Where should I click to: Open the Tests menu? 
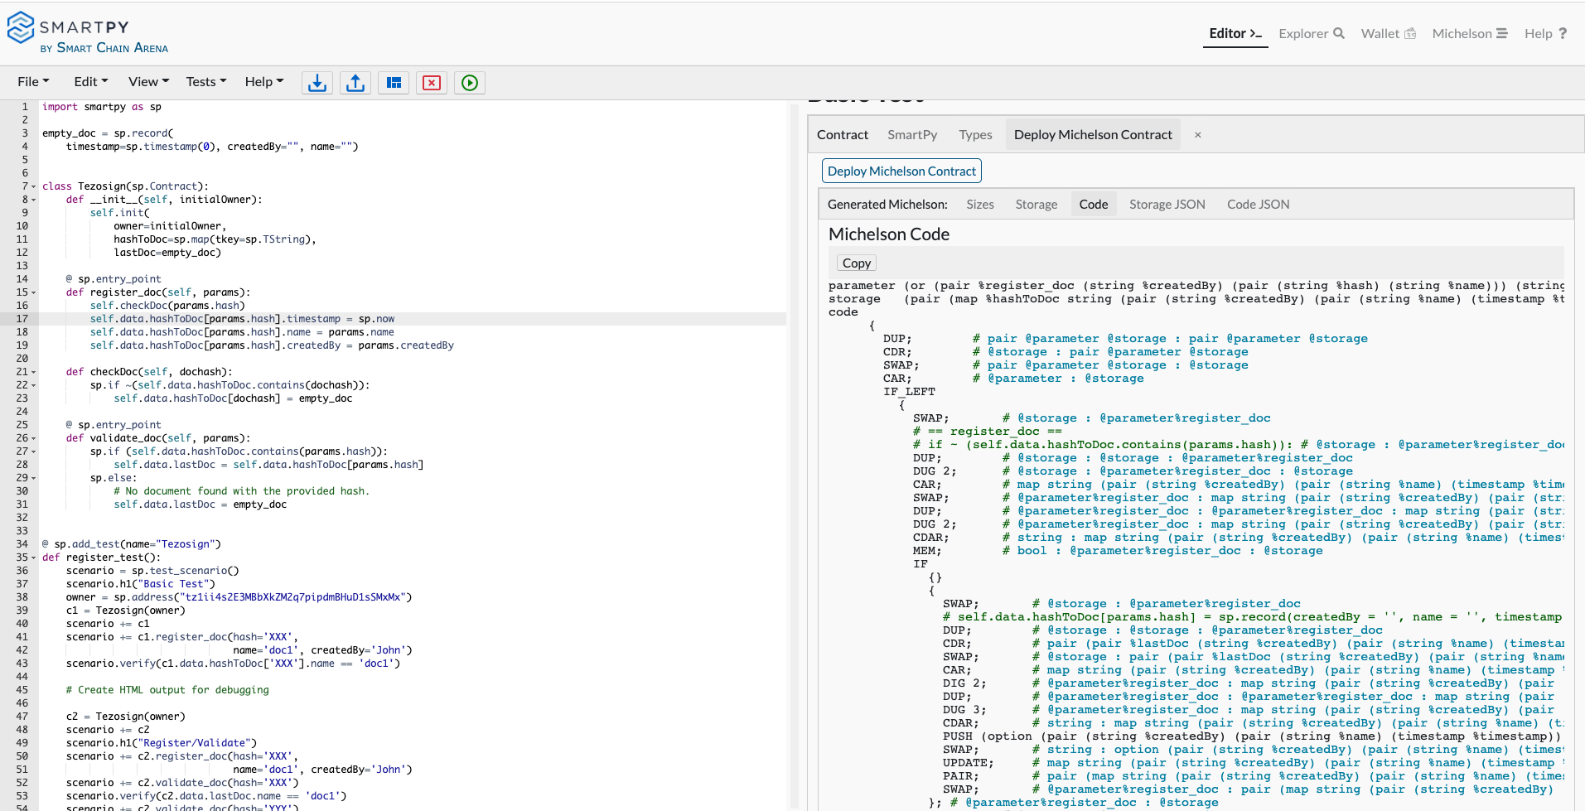[205, 82]
